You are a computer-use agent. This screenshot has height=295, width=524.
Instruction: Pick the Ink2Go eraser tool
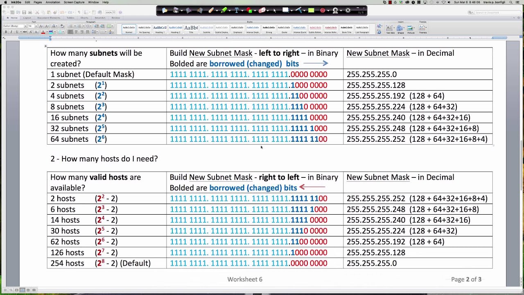(x=262, y=10)
